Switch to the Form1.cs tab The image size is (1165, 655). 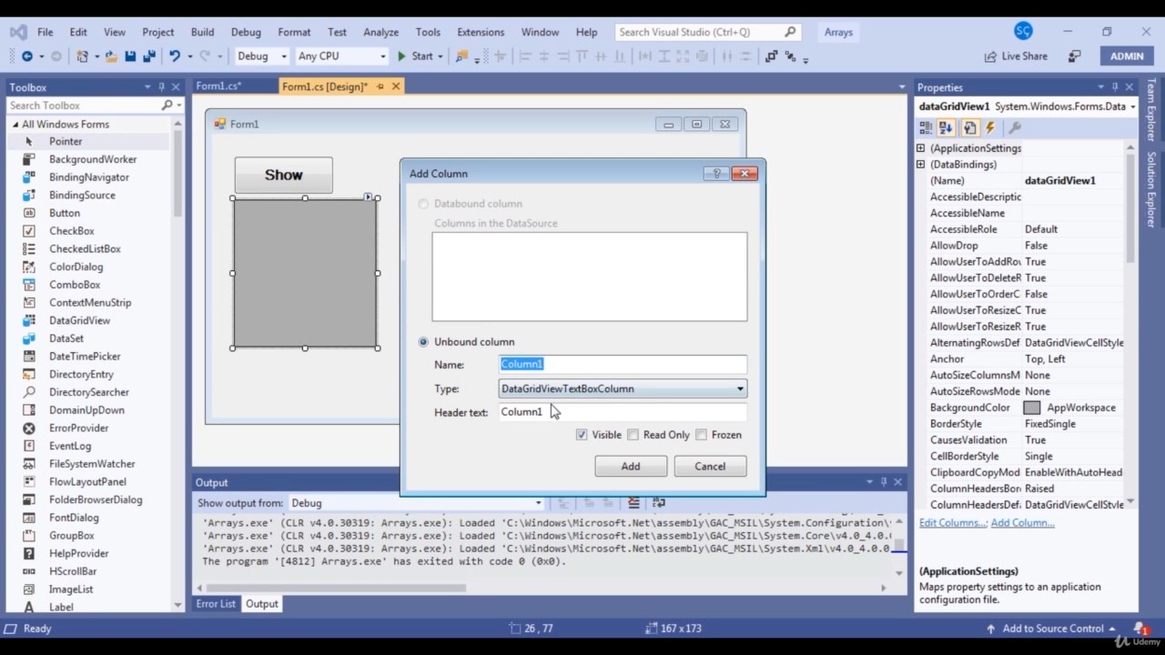[218, 86]
